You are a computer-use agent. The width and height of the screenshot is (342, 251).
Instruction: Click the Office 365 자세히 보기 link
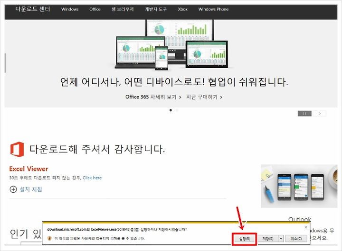[153, 97]
